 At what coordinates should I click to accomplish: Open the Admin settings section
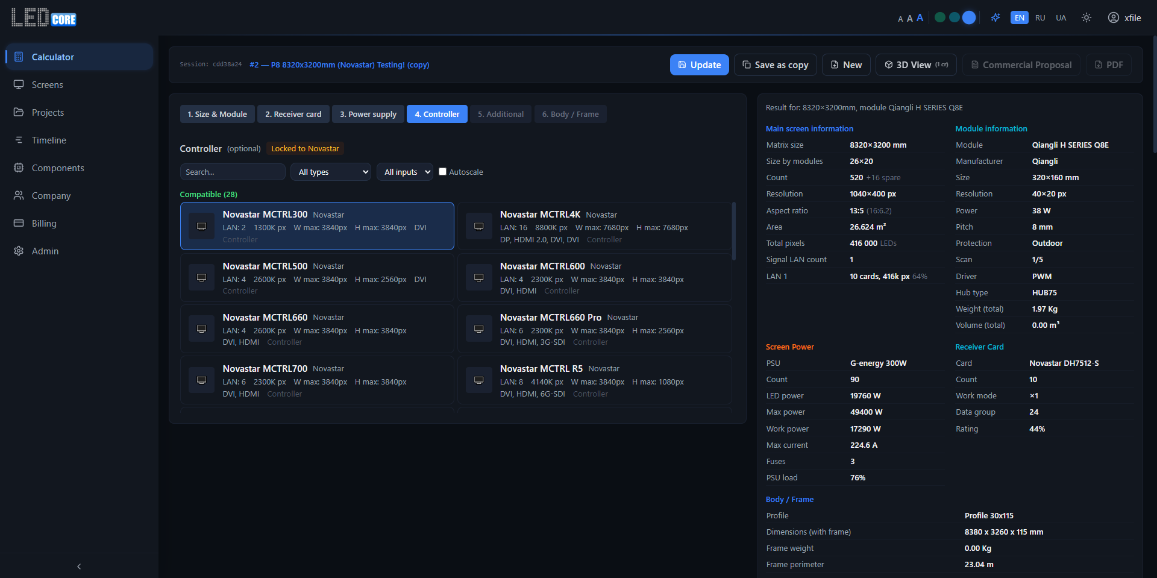click(x=45, y=251)
